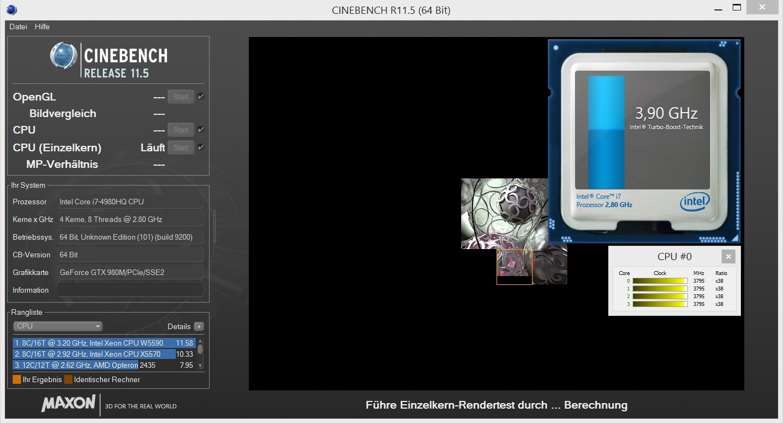Toggle the CPU (Einzelkern) test checkbox
This screenshot has height=423, width=783.
201,147
